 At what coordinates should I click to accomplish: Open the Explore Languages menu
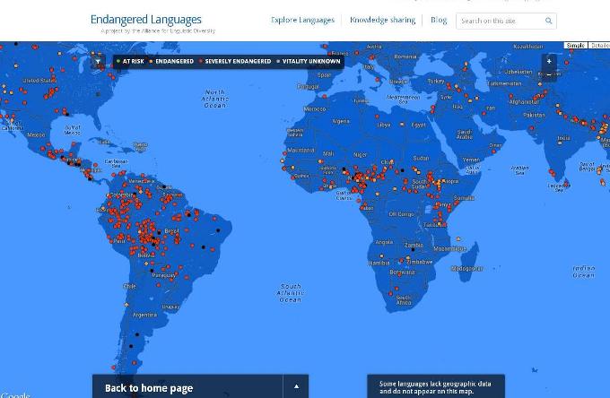[302, 21]
